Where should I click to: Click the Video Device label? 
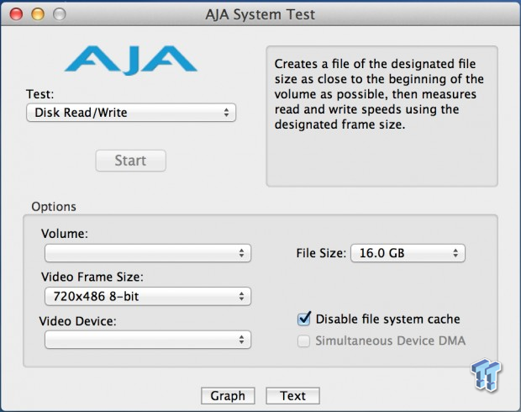78,321
